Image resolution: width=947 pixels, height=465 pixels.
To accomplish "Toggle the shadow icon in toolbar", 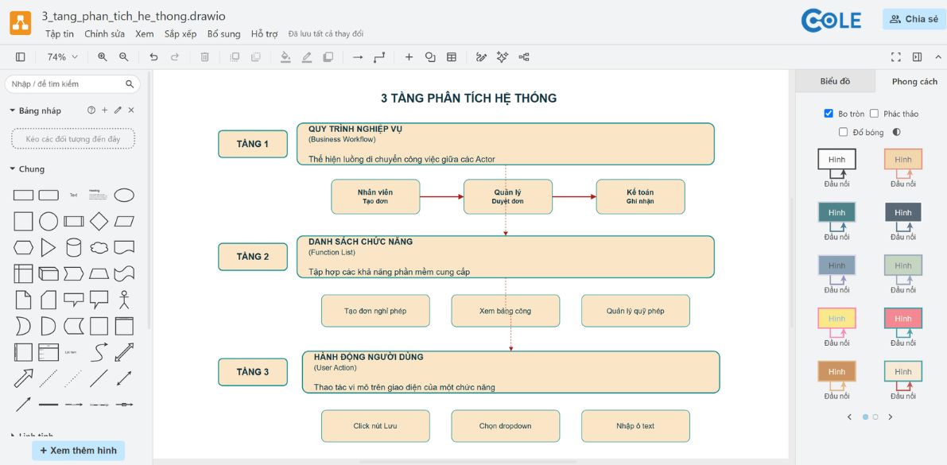I will (328, 56).
